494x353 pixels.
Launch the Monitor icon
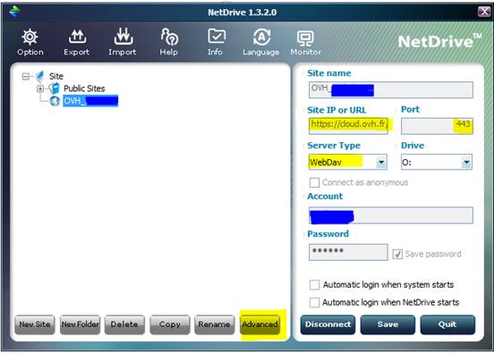pyautogui.click(x=305, y=38)
